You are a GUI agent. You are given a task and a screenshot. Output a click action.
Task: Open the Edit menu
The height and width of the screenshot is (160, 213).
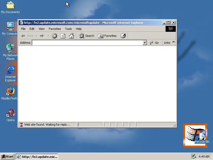tap(32, 29)
